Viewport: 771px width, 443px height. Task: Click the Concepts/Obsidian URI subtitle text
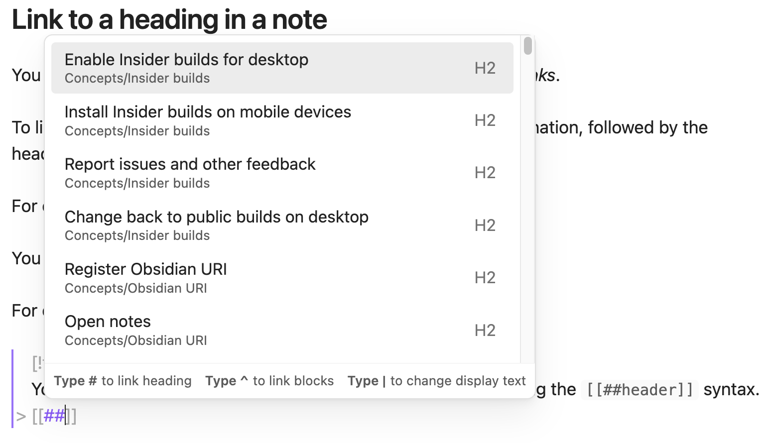coord(135,288)
